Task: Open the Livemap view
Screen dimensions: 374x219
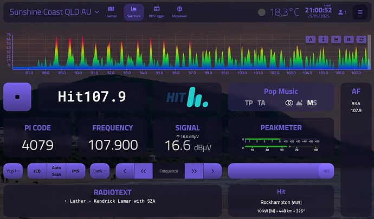Action: click(x=111, y=12)
